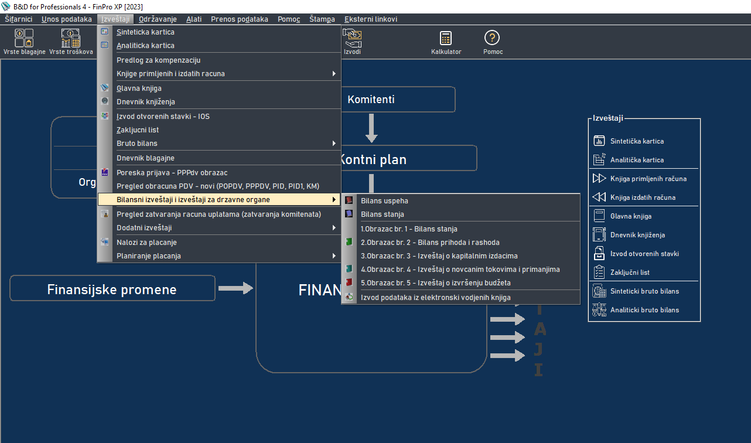Click Izvod otvorenih stavki lock icon
751x443 pixels.
tap(599, 254)
